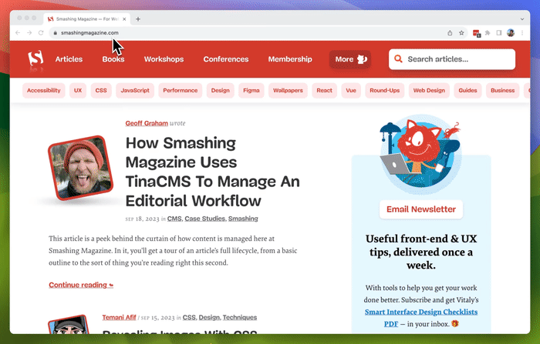
Task: Click the browser back arrow
Action: (19, 33)
